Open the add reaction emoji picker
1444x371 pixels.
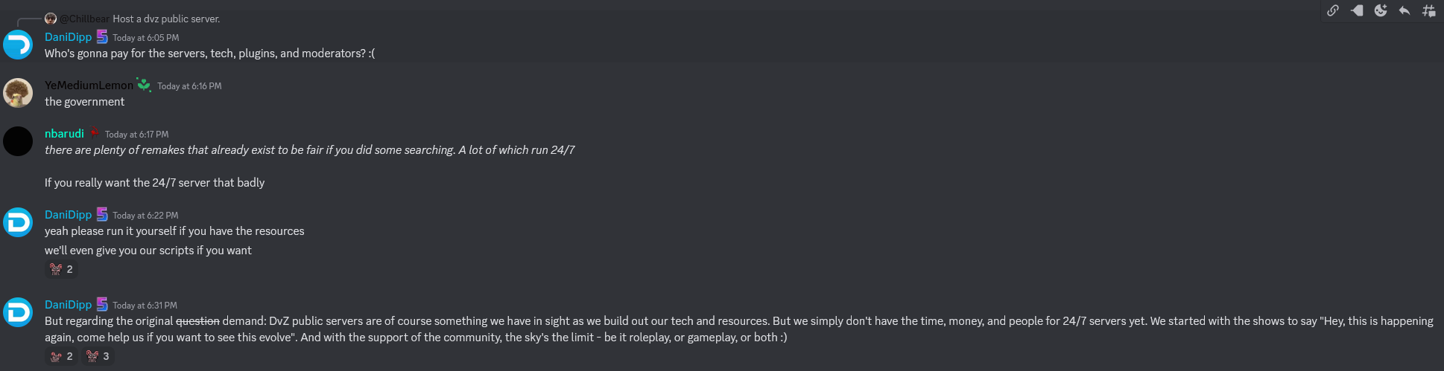[x=1381, y=10]
